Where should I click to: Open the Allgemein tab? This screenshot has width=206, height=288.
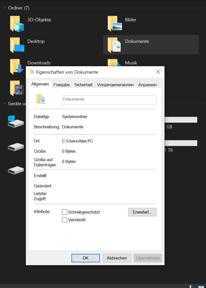[x=40, y=84]
